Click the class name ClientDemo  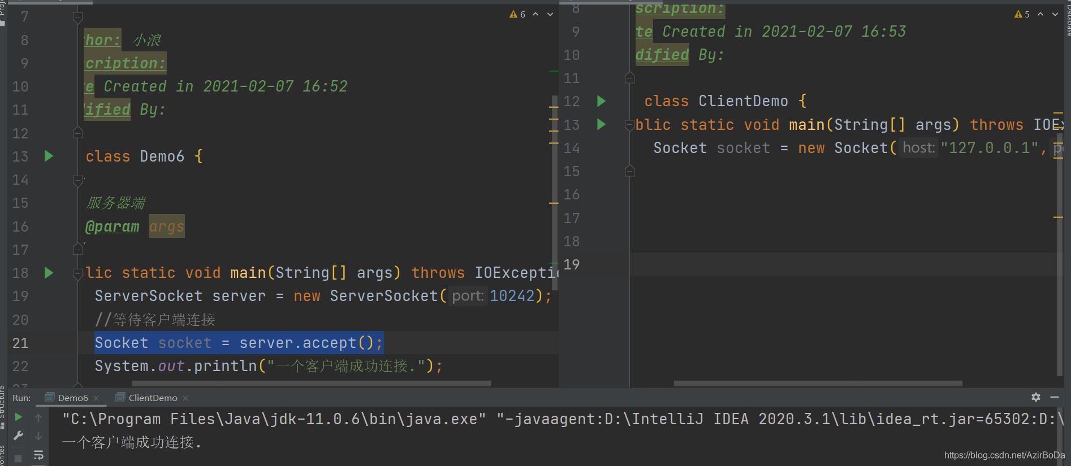[743, 101]
